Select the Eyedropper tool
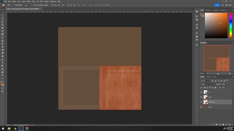Viewport: 234px width, 131px height. [x=3, y=31]
